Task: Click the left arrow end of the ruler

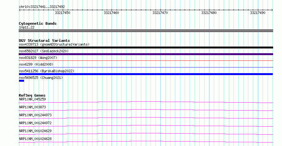Action: point(20,10)
